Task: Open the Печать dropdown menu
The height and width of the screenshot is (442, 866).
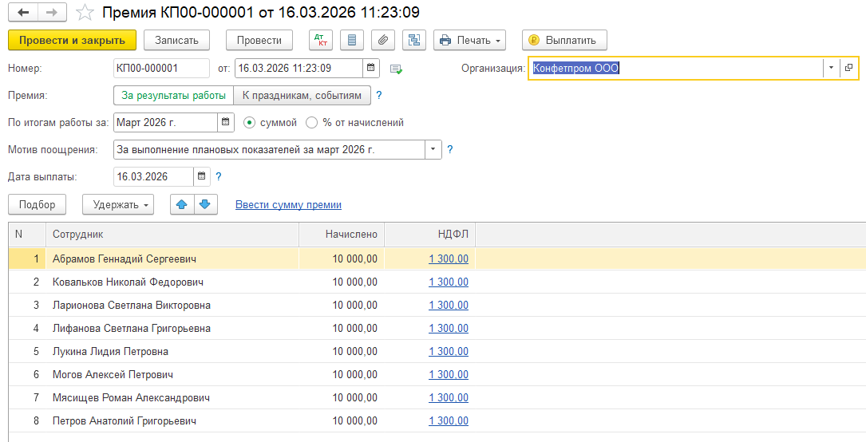Action: 470,40
